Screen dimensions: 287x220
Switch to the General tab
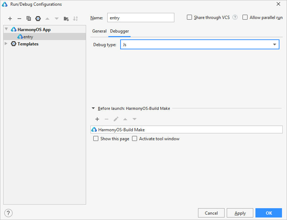coord(99,31)
